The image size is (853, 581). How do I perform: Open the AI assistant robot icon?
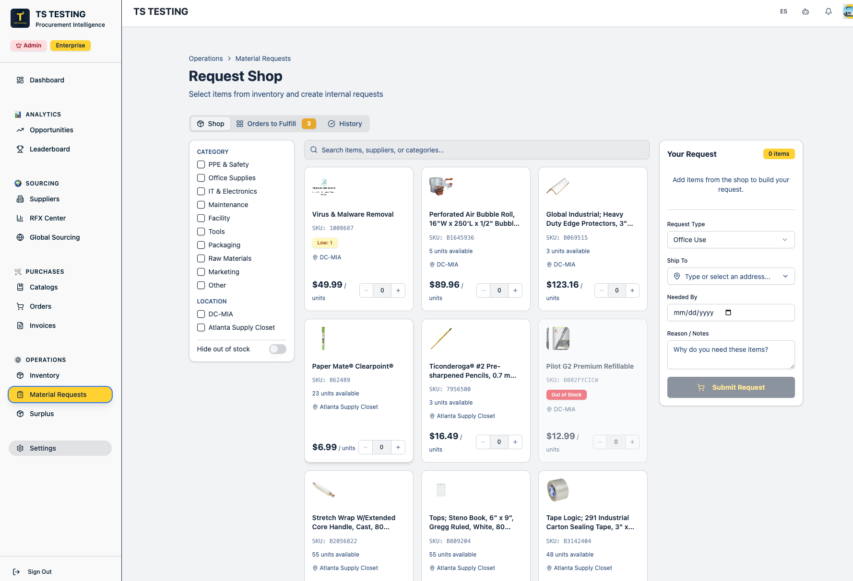pyautogui.click(x=806, y=12)
